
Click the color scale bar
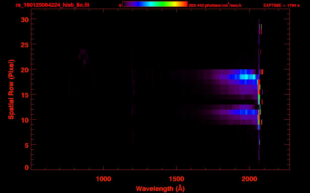point(155,4)
